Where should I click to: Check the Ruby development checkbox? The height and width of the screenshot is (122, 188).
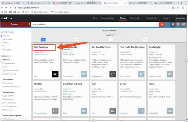point(2,74)
